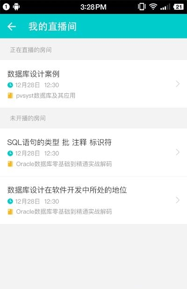Image resolution: width=187 pixels, height=289 pixels.
Task: Open live room titled 数据库设计案例
Action: click(93, 84)
